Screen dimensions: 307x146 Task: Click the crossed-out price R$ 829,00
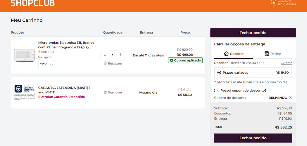click(185, 50)
